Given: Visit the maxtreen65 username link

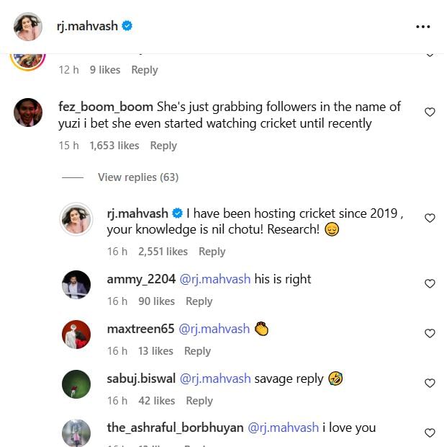Looking at the screenshot, I should click(140, 329).
